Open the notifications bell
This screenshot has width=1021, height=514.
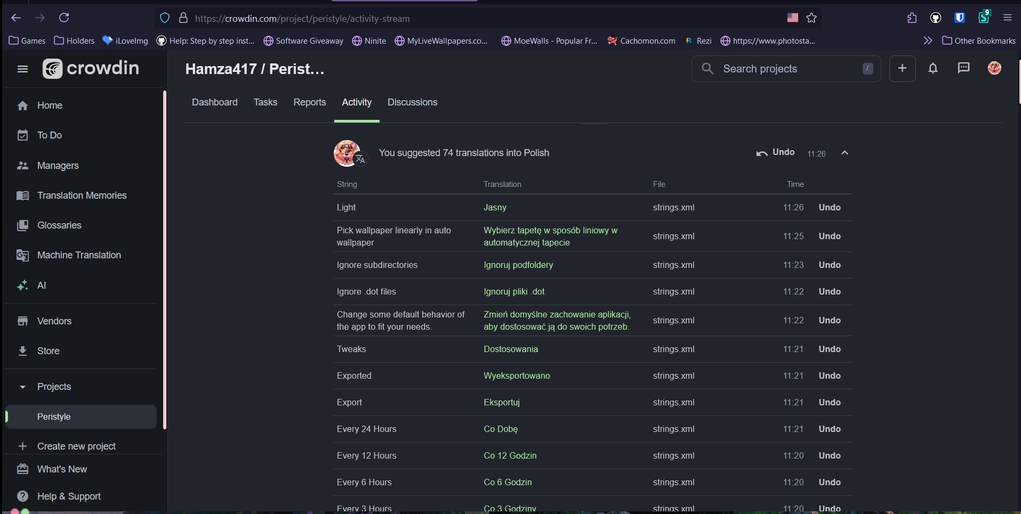pos(934,68)
